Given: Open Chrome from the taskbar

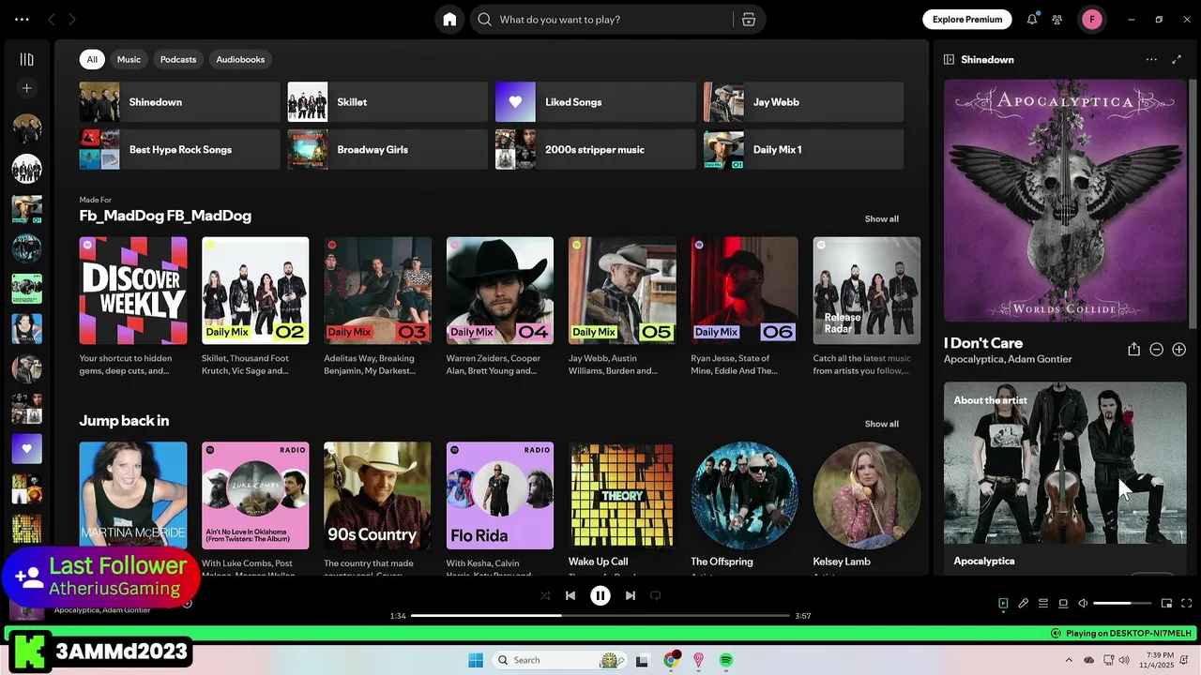Looking at the screenshot, I should (x=671, y=660).
